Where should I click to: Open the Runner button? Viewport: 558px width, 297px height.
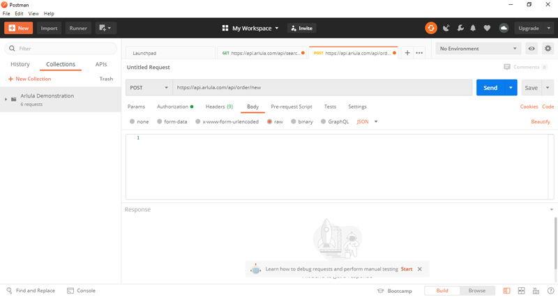[78, 28]
